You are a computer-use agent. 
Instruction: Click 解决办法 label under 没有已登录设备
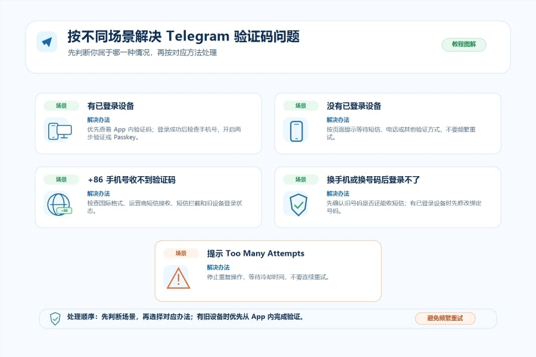click(x=338, y=120)
